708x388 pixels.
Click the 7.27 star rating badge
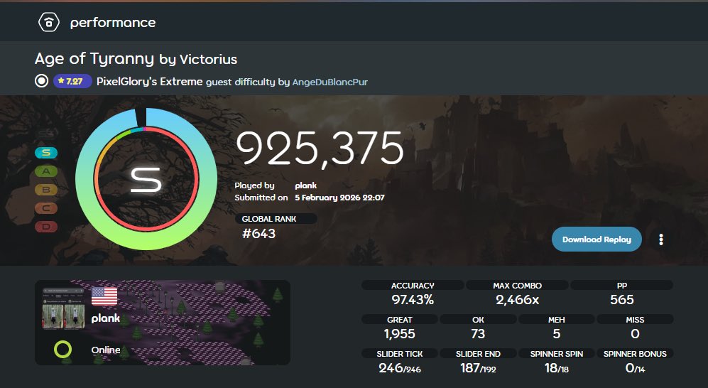tap(72, 81)
